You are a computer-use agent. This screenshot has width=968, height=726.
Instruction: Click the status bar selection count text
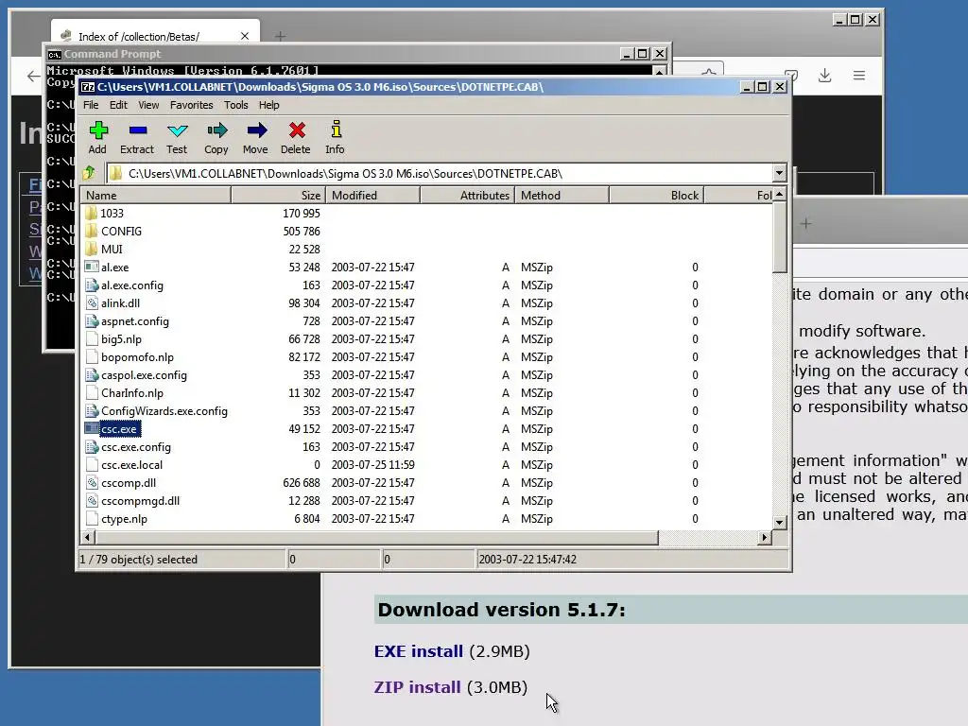pos(138,560)
